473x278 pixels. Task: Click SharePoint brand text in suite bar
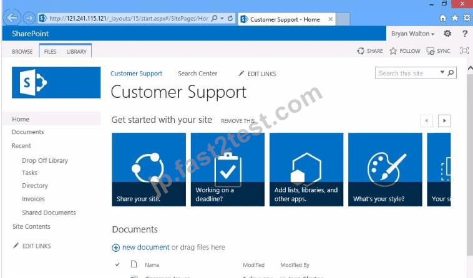click(30, 34)
